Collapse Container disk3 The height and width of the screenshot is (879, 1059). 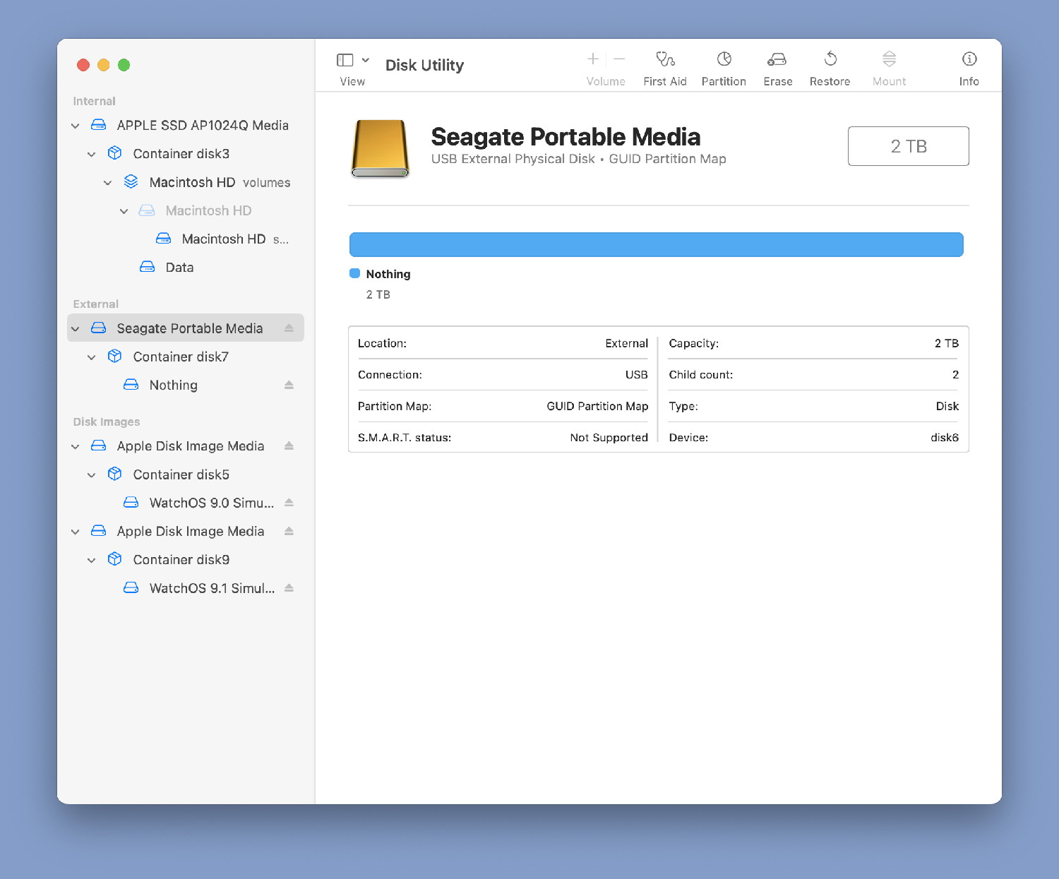[92, 154]
